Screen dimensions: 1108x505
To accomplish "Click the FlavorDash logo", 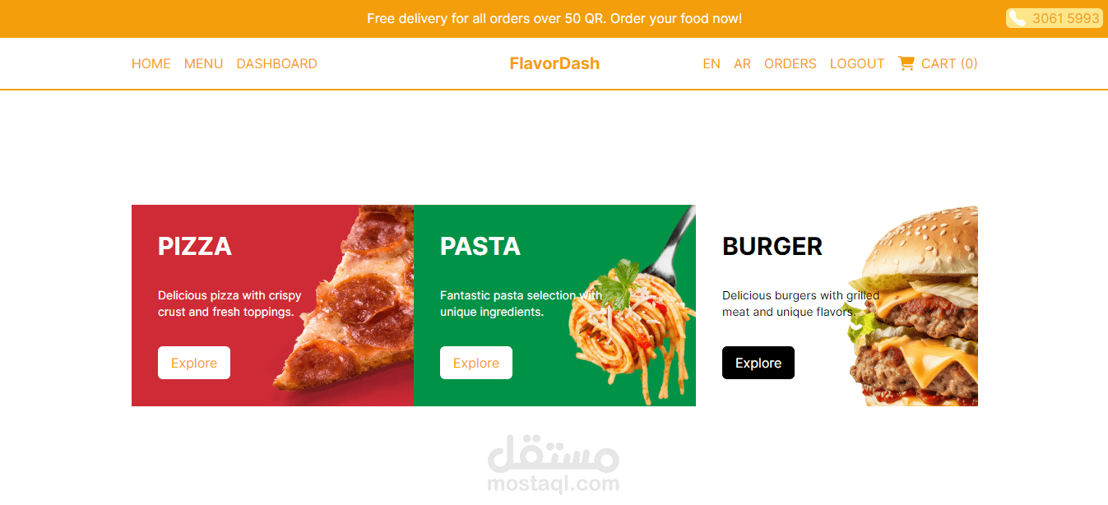I will [x=554, y=63].
